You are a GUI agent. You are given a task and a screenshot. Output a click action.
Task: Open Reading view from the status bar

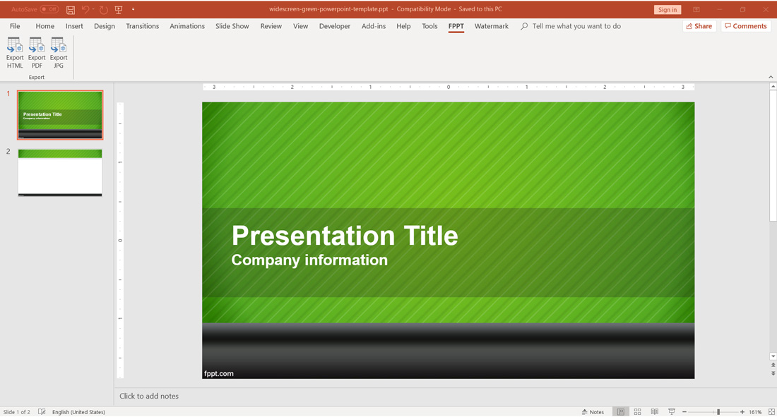point(654,411)
